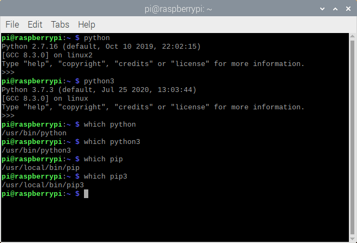Click the "which python" command text
This screenshot has height=243, width=357.
tap(110, 124)
